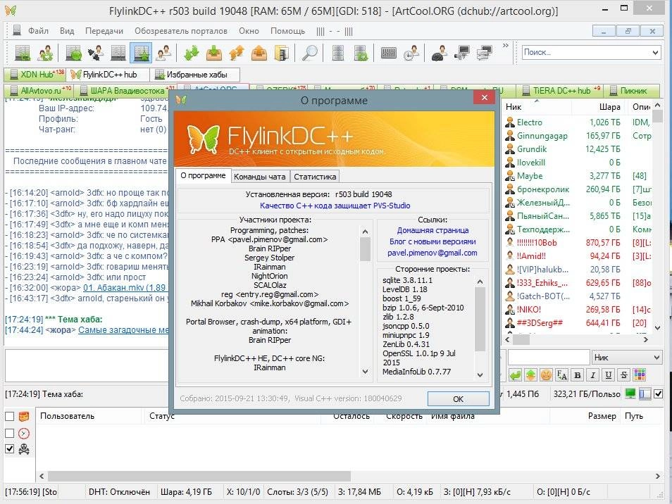Click the reconnect users toolbar icon
Screen dimensions: 672x504
[x=45, y=53]
